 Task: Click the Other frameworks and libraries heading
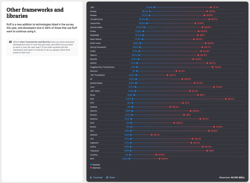[x=35, y=13]
